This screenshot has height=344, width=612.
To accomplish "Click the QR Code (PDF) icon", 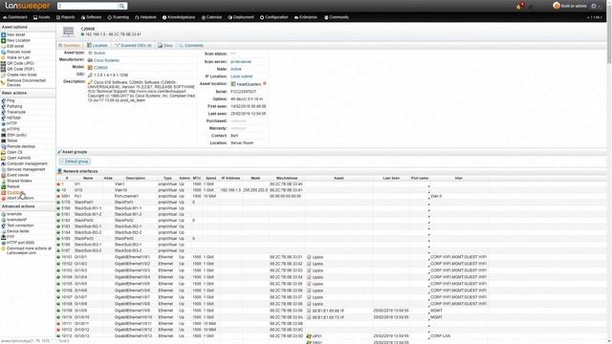I will 3,69.
